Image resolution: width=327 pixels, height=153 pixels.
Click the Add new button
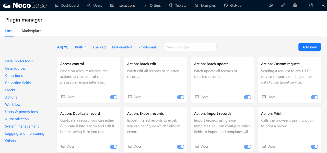coord(310,47)
